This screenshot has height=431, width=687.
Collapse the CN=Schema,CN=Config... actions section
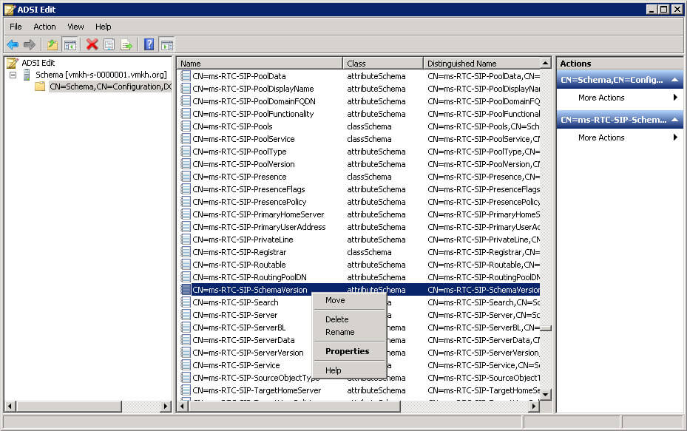tap(674, 80)
